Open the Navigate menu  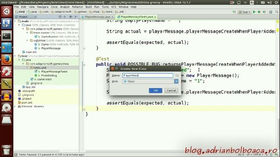[x=43, y=7]
